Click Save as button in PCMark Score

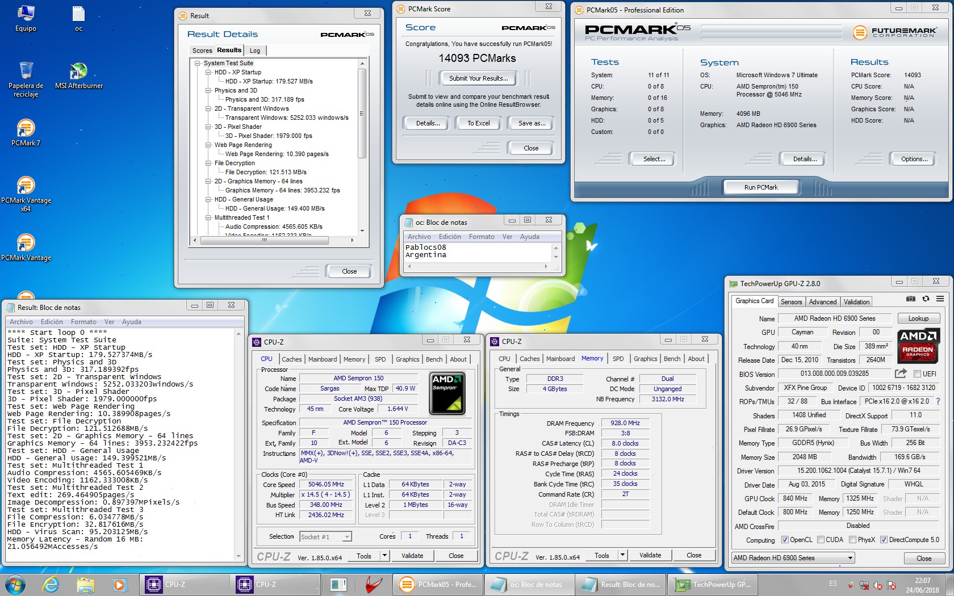532,123
